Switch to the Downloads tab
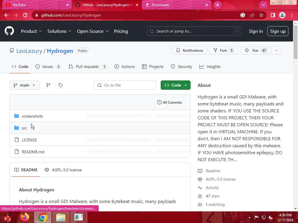 tap(176, 5)
